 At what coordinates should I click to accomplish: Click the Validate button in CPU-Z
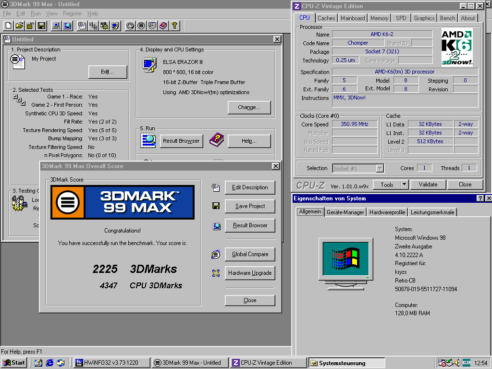(x=428, y=184)
